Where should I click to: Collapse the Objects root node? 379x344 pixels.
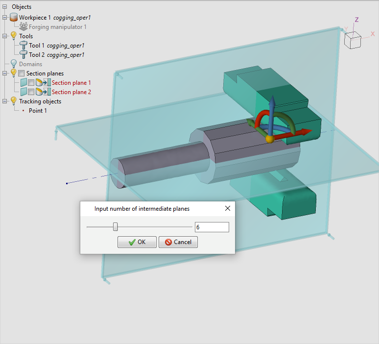[4, 7]
